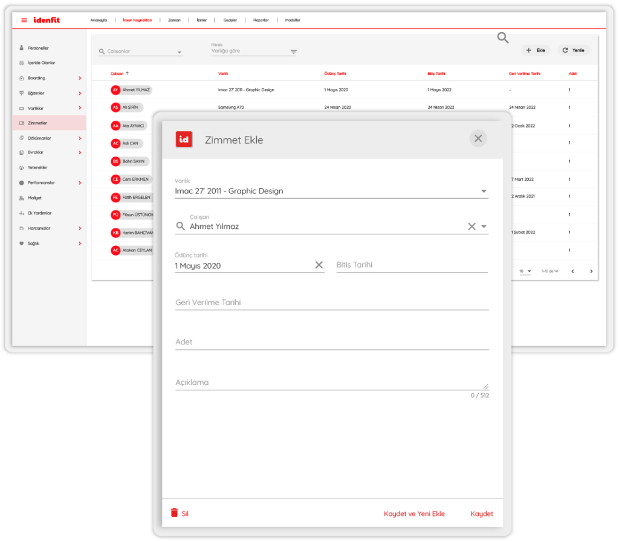Click the Kaydet button

tap(481, 514)
